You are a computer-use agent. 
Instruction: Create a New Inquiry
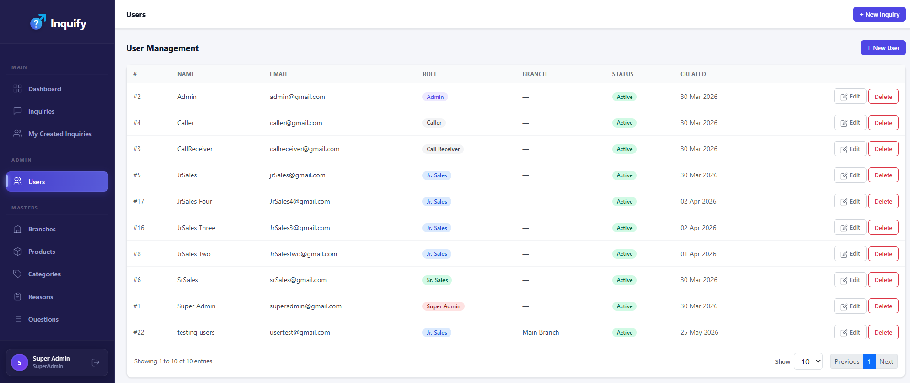click(x=879, y=14)
